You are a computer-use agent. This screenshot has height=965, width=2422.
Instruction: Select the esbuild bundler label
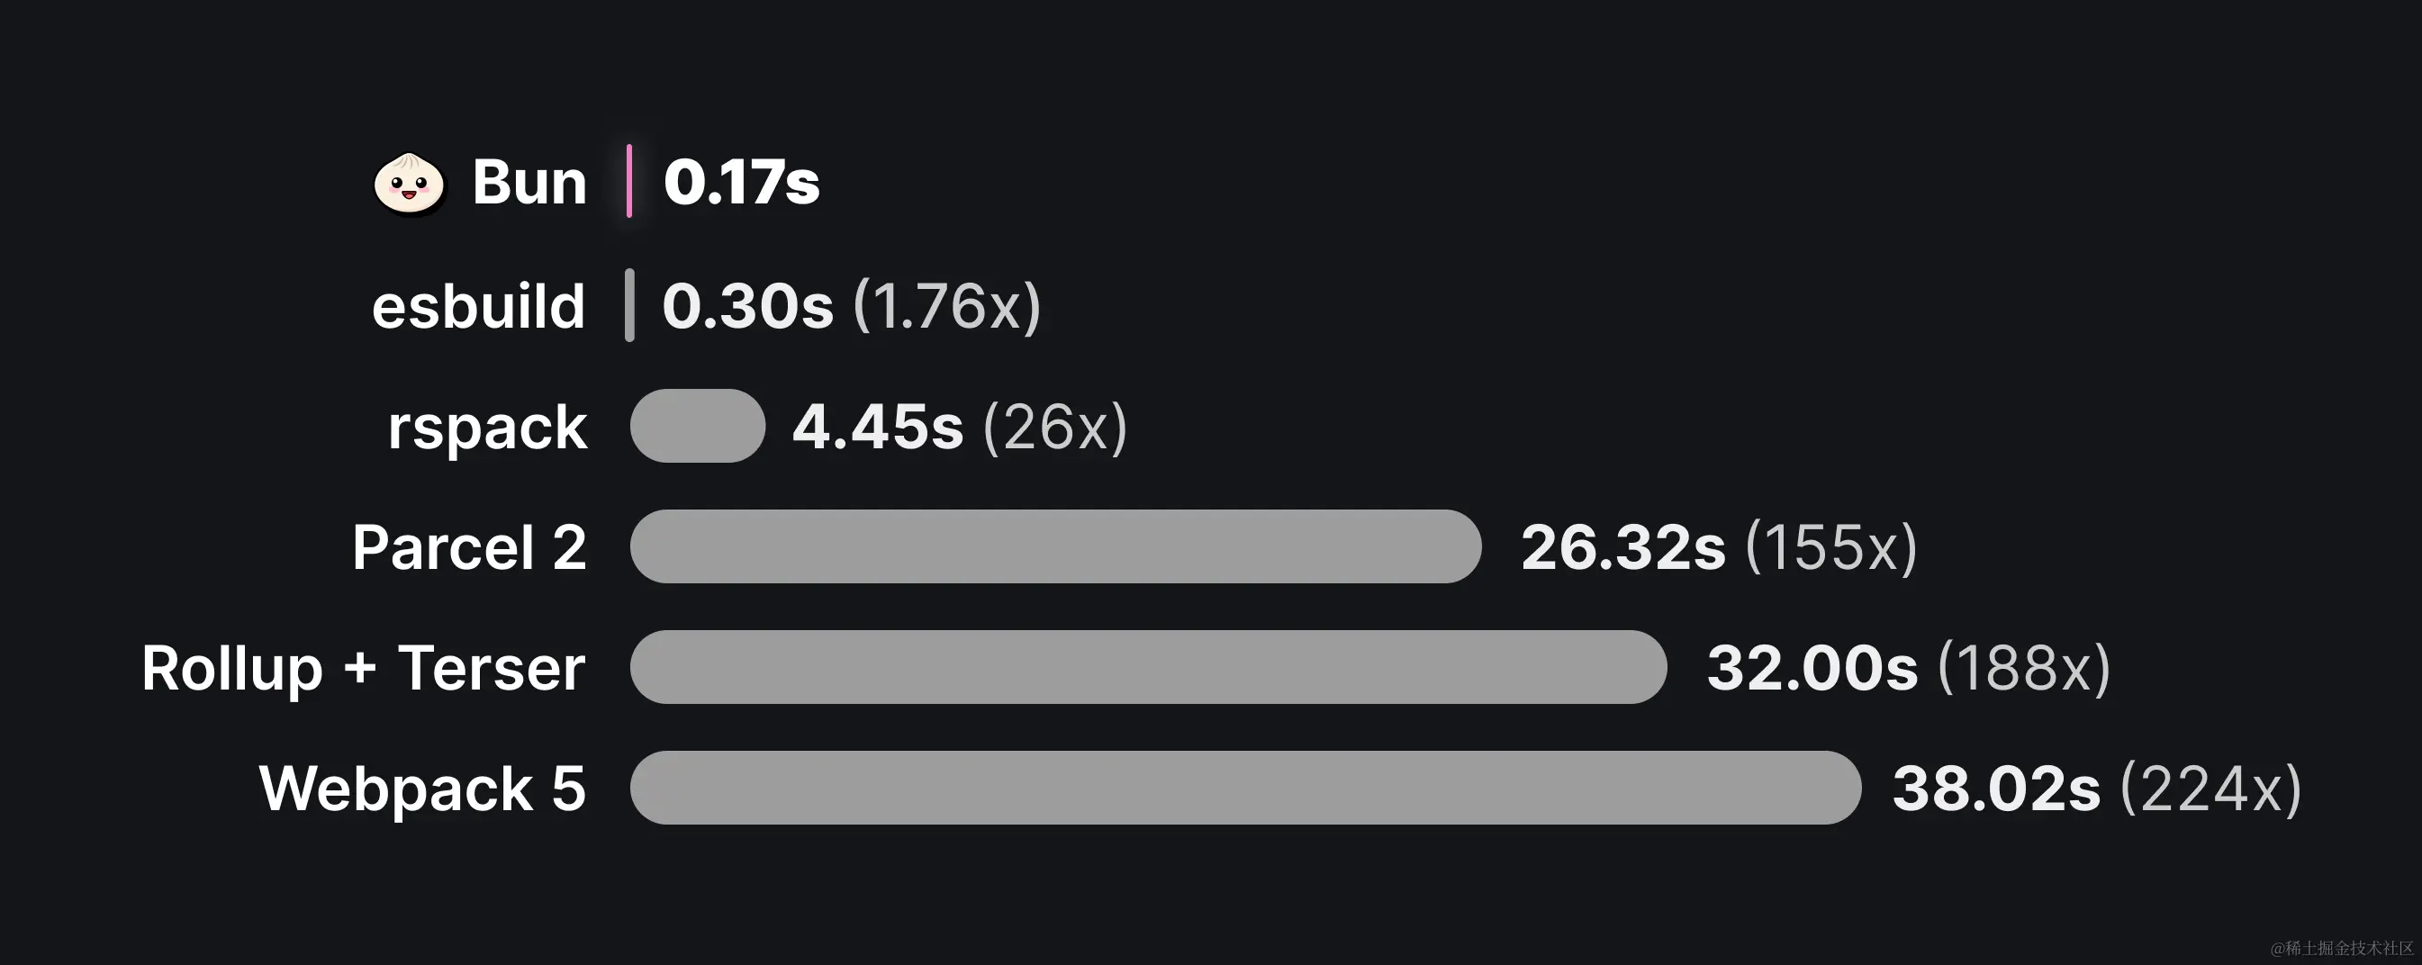479,305
